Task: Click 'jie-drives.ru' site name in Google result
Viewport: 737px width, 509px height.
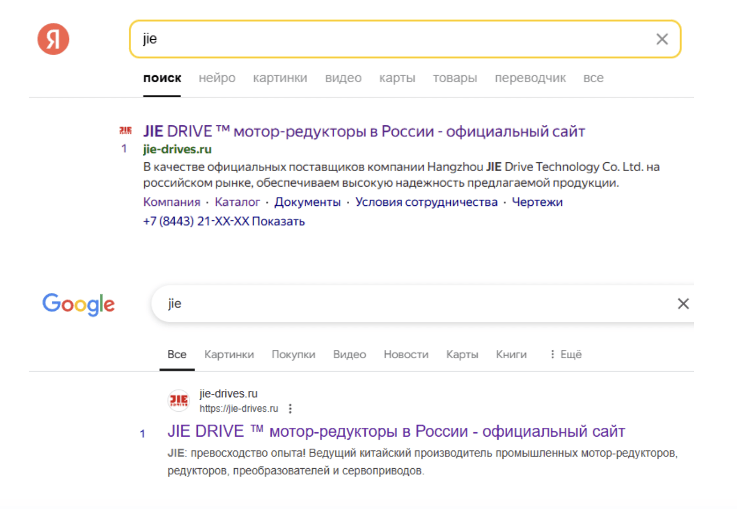Action: [229, 394]
